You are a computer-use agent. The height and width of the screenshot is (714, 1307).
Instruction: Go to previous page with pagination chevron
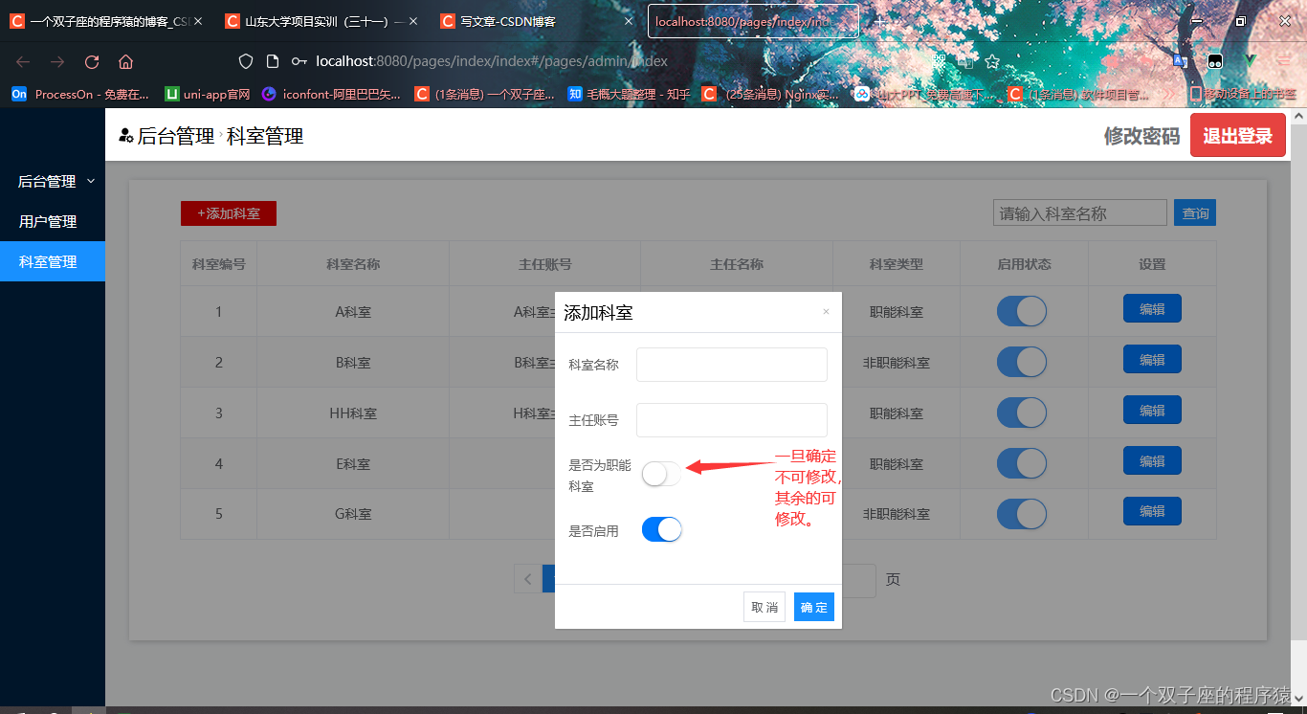[x=528, y=579]
